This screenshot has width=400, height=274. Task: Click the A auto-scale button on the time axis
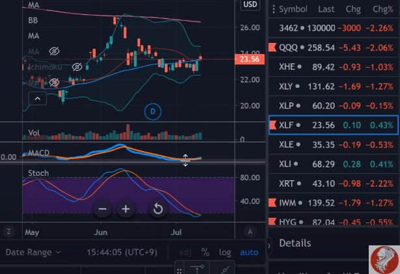250,232
